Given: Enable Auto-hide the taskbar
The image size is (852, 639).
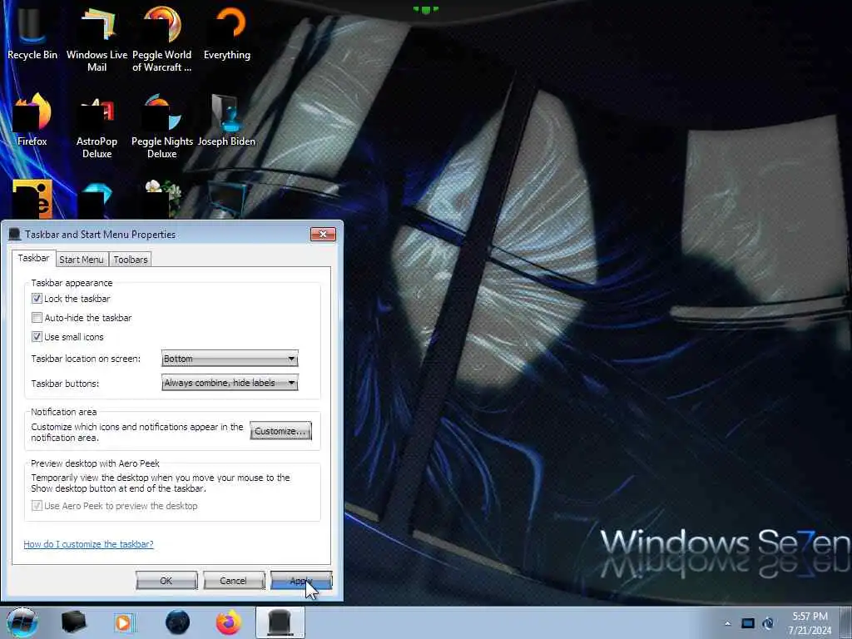Looking at the screenshot, I should point(37,317).
